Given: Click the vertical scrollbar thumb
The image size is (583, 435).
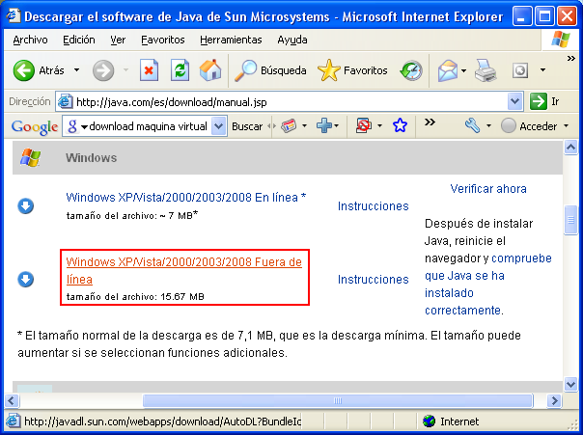Looking at the screenshot, I should (571, 220).
